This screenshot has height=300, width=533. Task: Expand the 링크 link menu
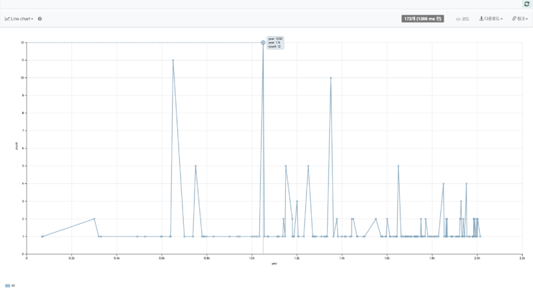pyautogui.click(x=519, y=19)
